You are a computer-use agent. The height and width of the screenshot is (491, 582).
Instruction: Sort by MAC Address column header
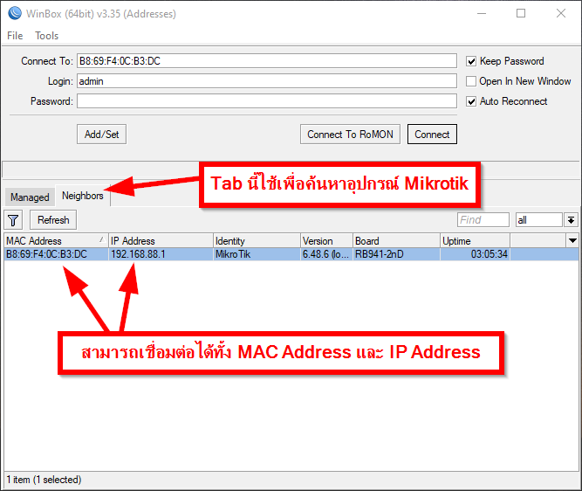[x=56, y=241]
